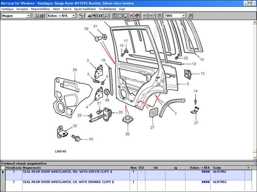Click the index pages icon beside magnifier

[114, 16]
